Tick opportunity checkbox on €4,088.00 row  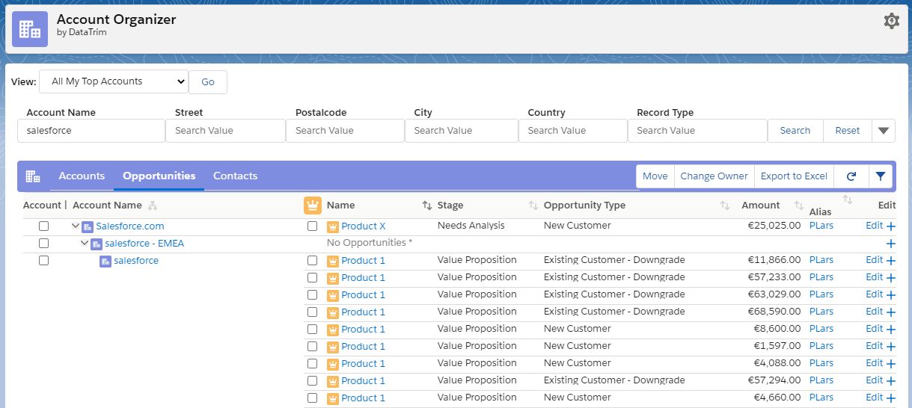coord(313,363)
